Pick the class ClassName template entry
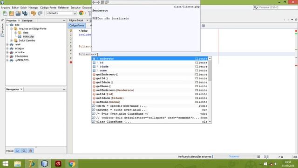This screenshot has height=168, width=298. (x=150, y=122)
